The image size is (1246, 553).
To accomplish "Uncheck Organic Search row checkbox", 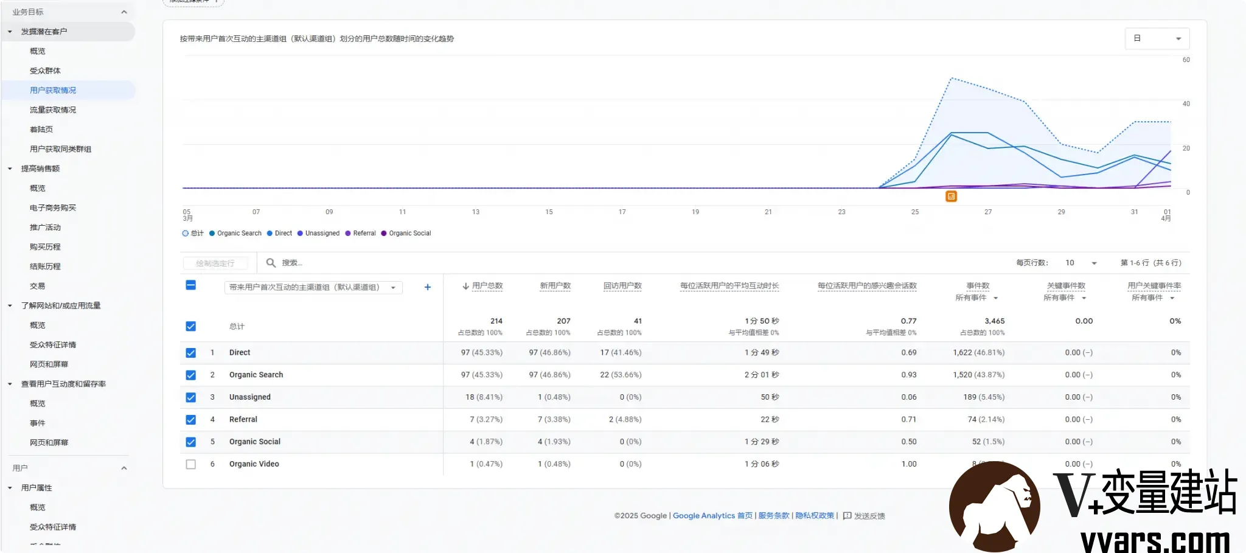I will coord(190,375).
